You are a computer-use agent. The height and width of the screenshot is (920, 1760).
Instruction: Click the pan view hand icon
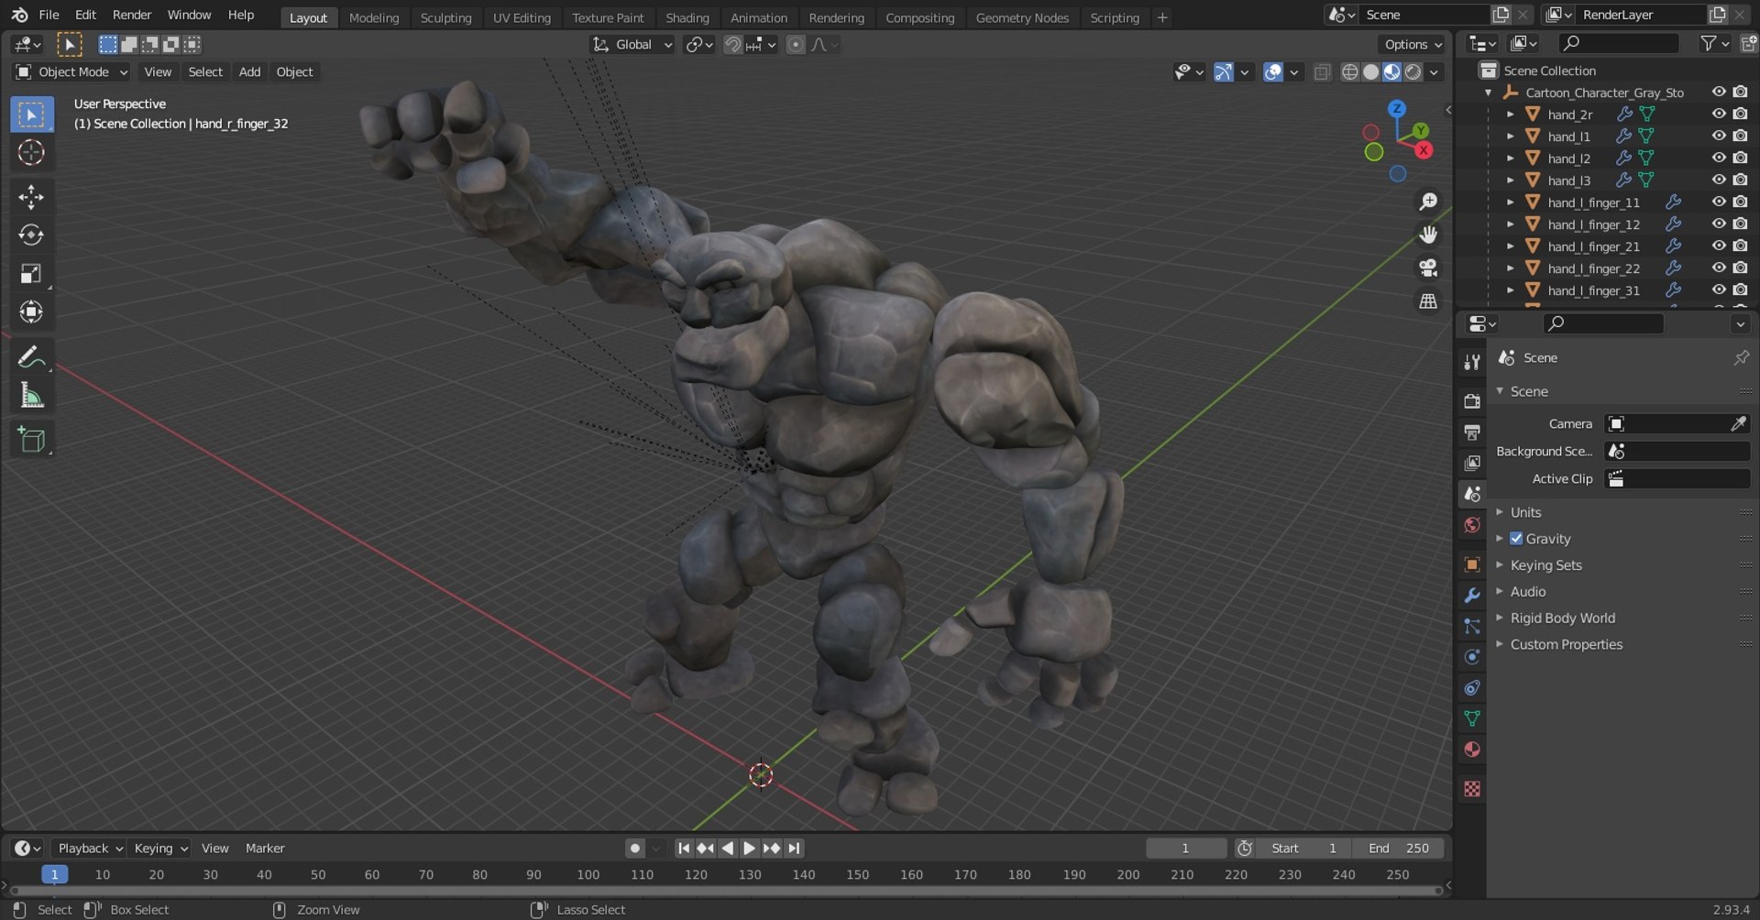click(x=1428, y=235)
